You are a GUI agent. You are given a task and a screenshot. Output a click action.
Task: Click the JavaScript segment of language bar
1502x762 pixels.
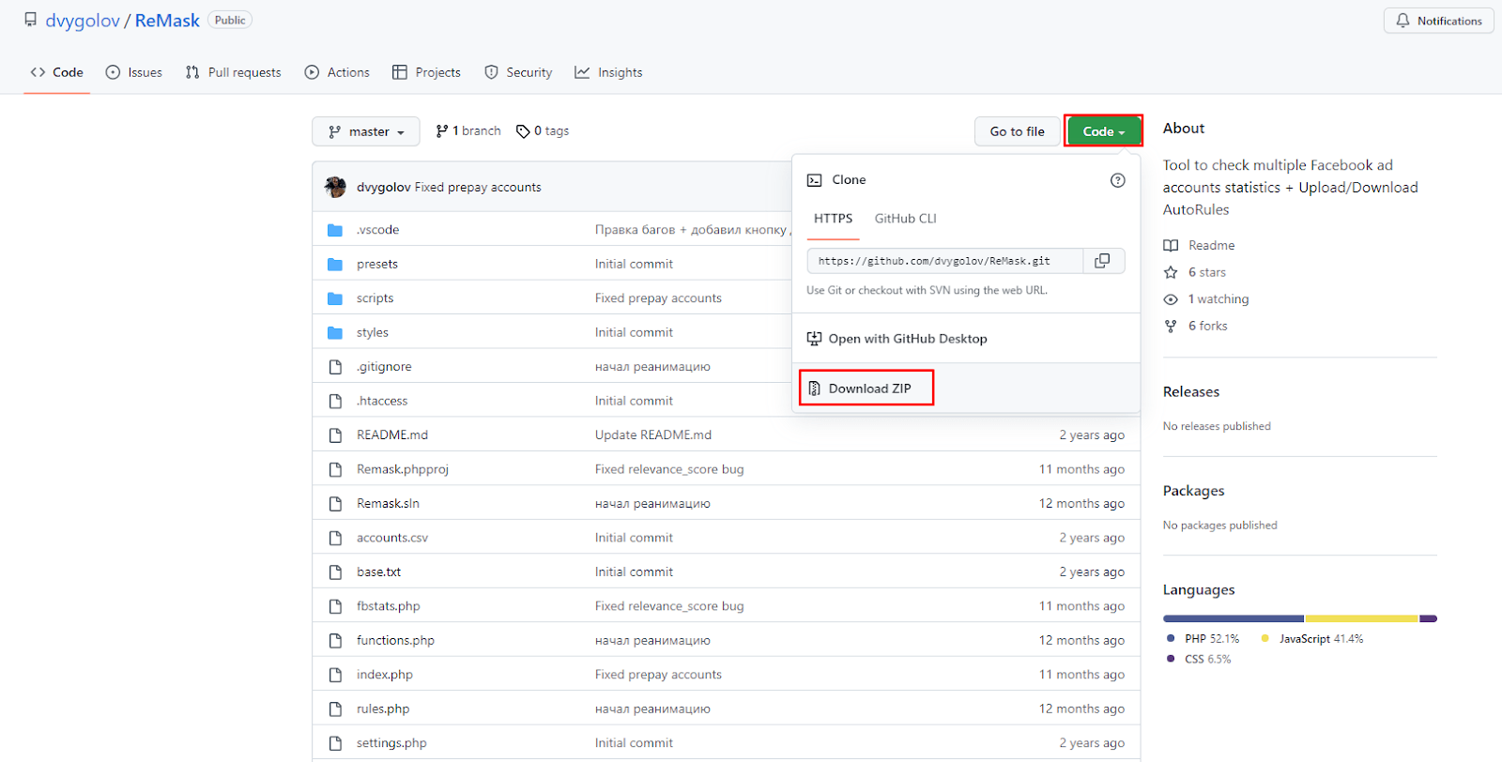pos(1361,618)
